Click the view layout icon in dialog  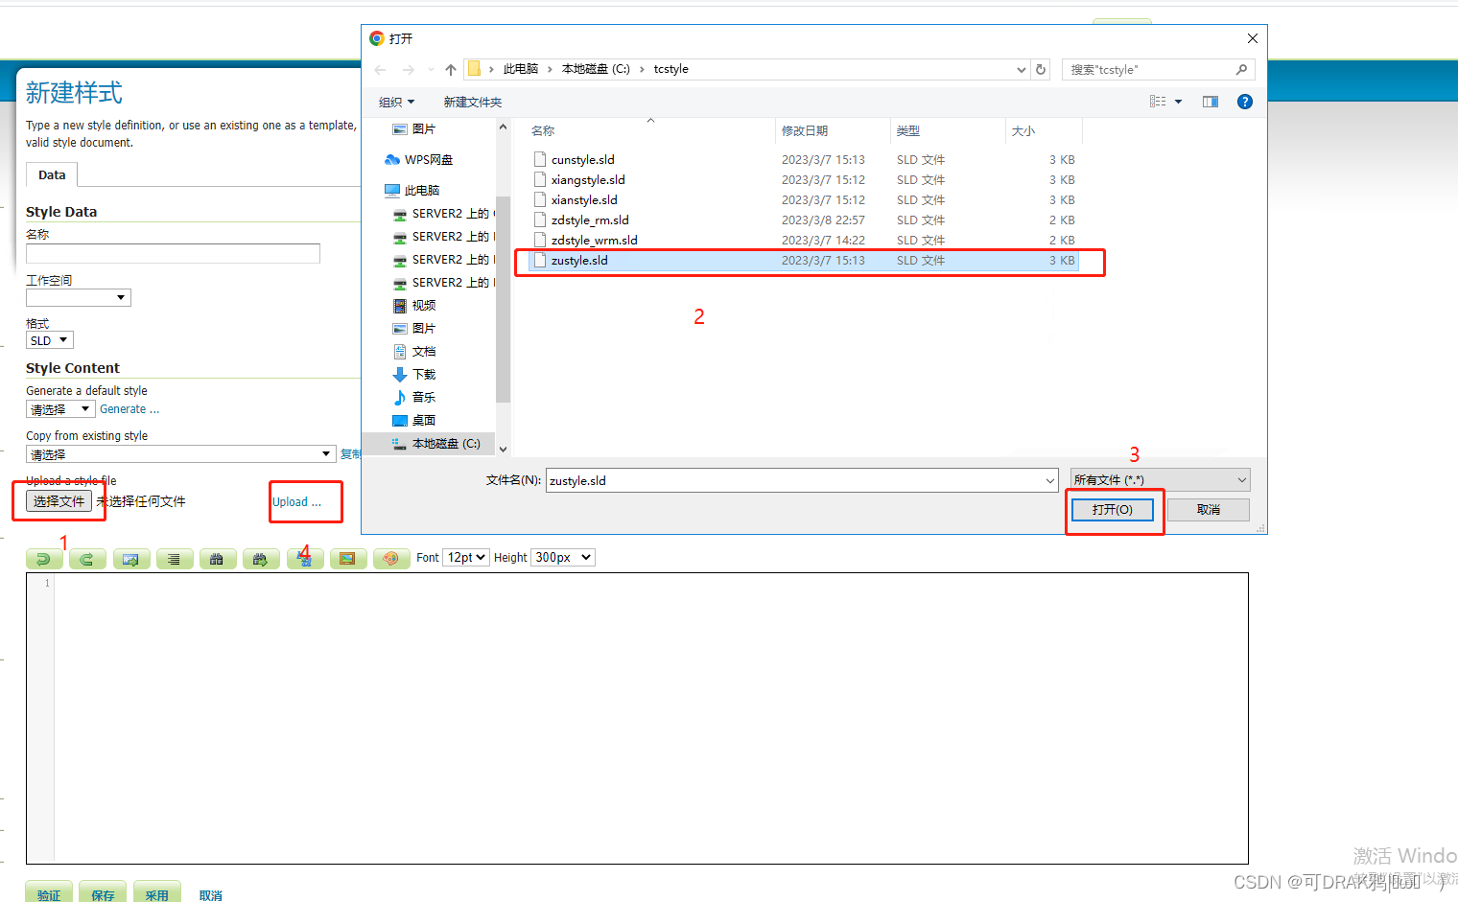click(x=1158, y=102)
